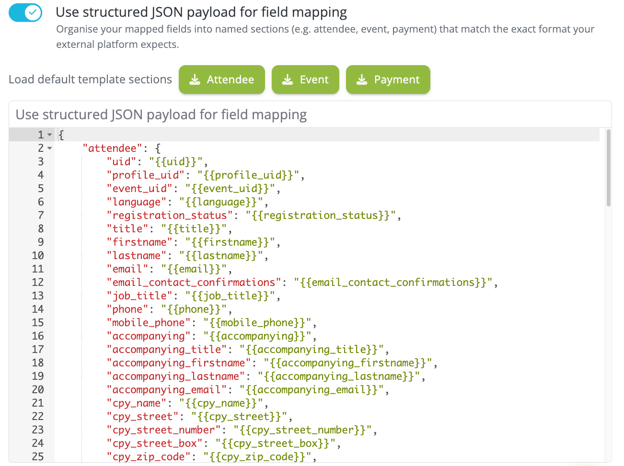Click the "{{job_title}}" placeholder value
This screenshot has width=624, height=466.
pos(231,296)
